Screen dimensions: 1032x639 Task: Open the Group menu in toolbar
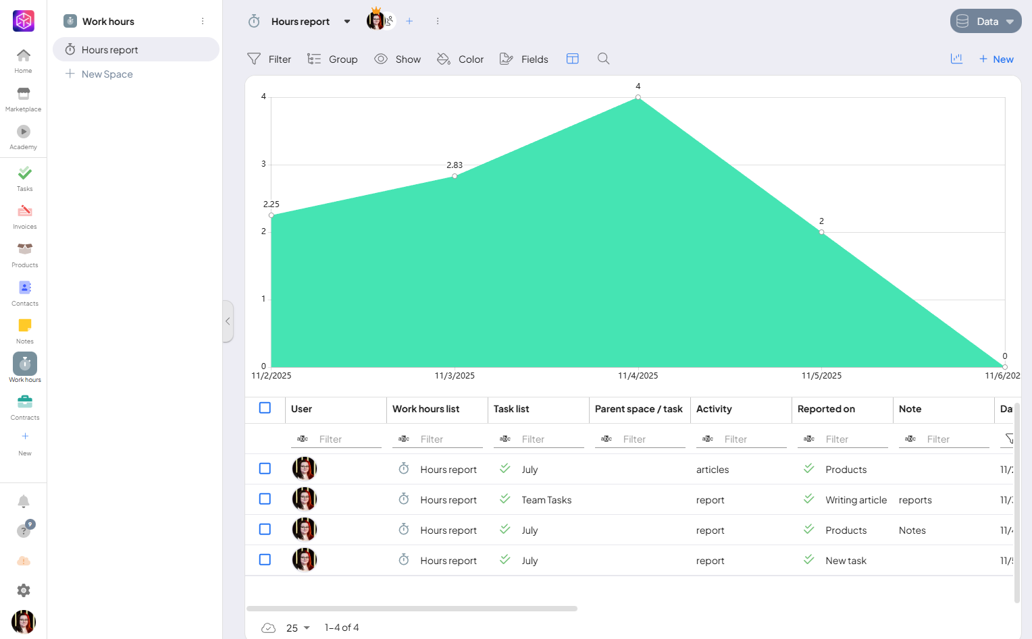coord(332,59)
